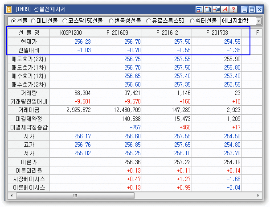Viewport: 270px width, 207px height.
Task: Click KOSPI200 current price 256.23
Action: [x=82, y=41]
